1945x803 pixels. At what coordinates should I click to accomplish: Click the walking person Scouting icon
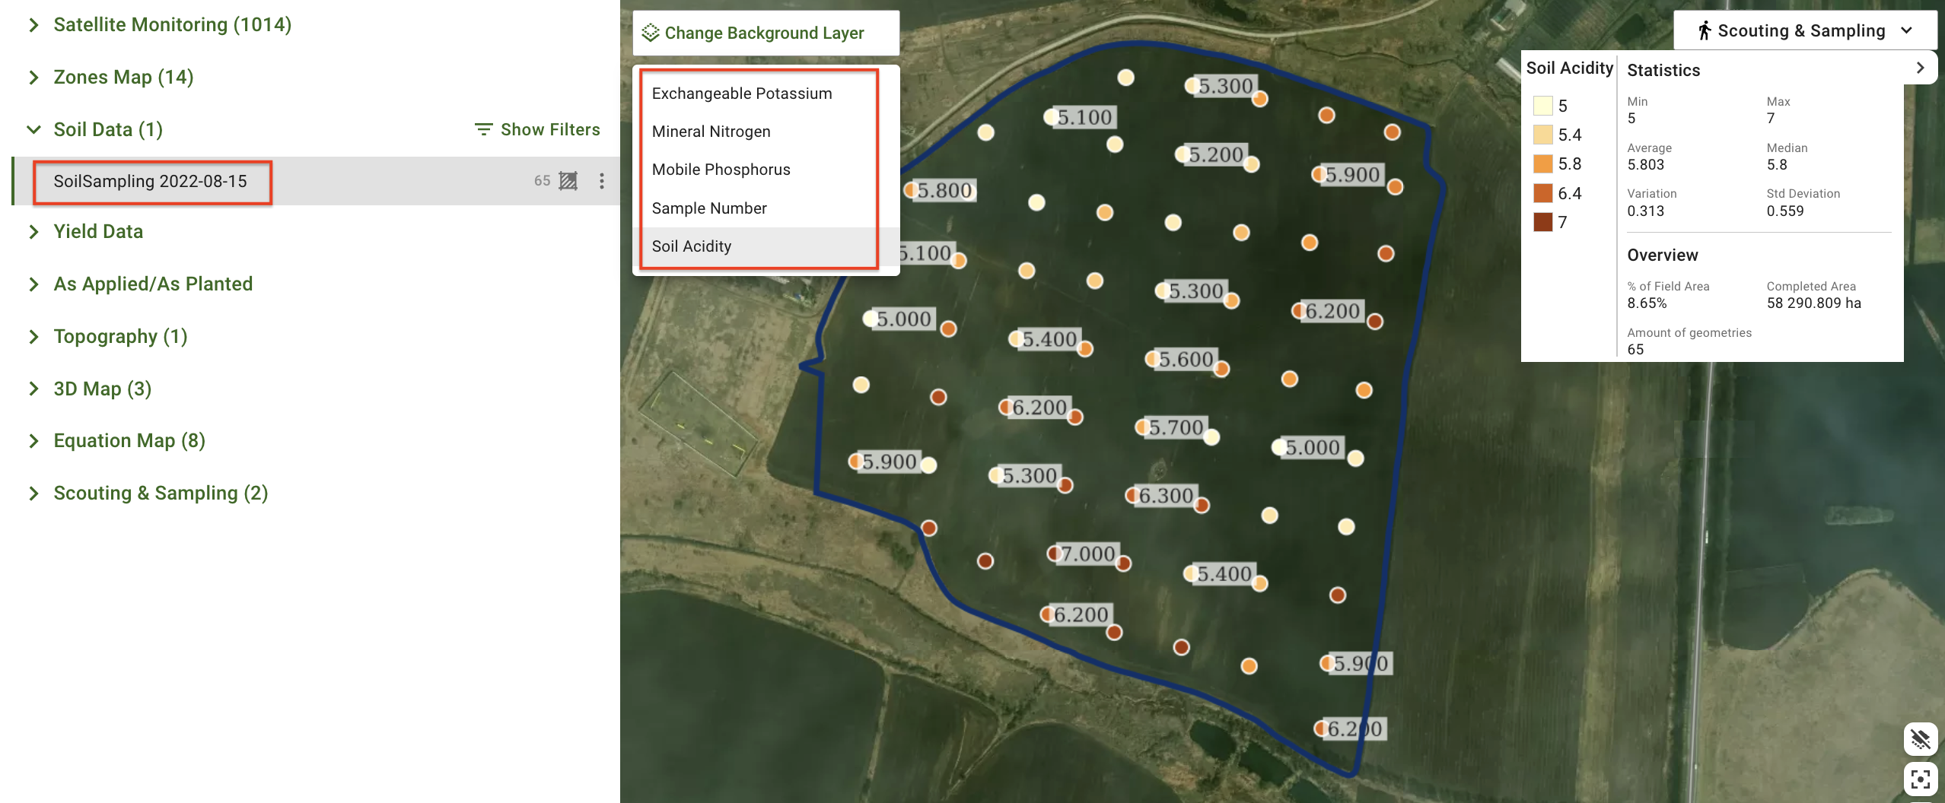point(1704,30)
